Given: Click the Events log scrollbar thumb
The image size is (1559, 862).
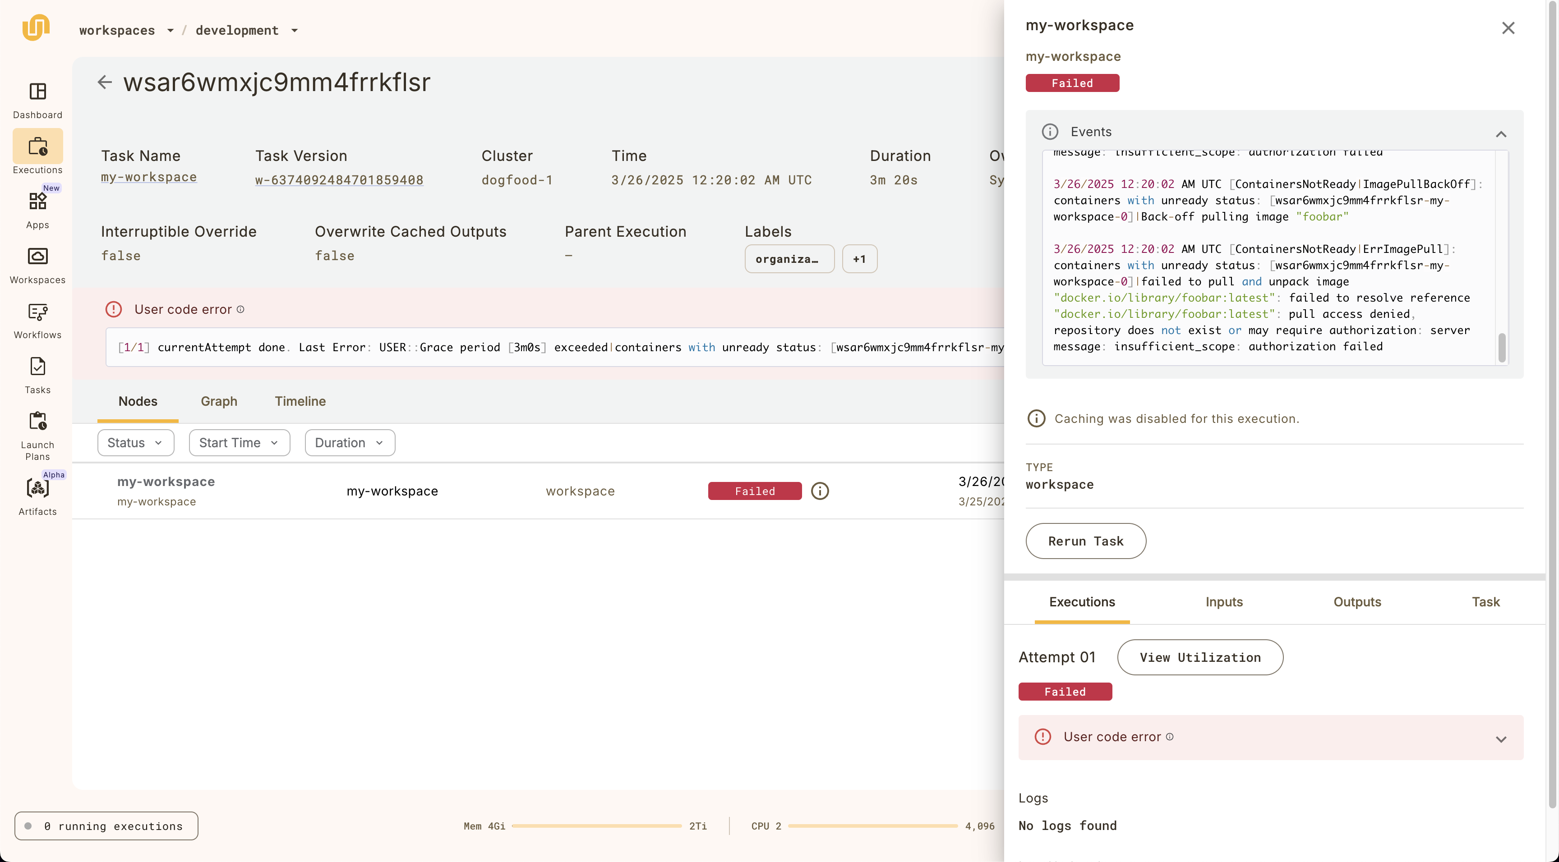Looking at the screenshot, I should point(1502,347).
